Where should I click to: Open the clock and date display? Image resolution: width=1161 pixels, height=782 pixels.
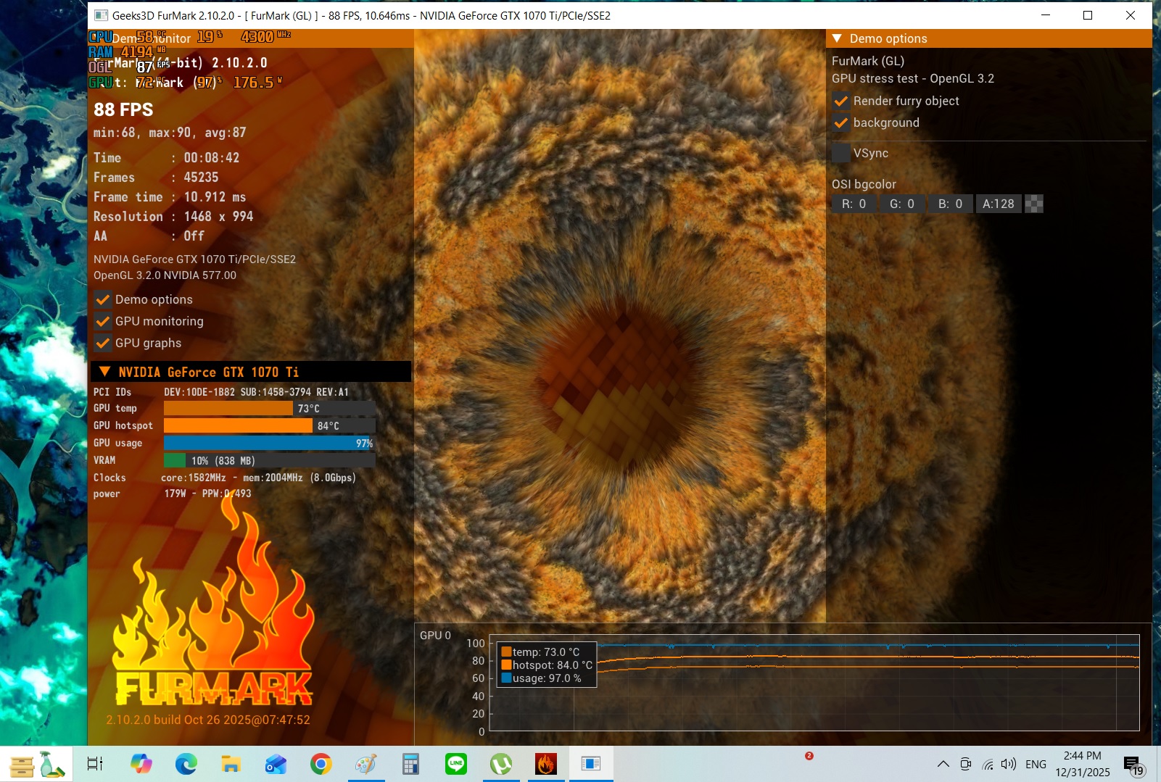click(1082, 764)
